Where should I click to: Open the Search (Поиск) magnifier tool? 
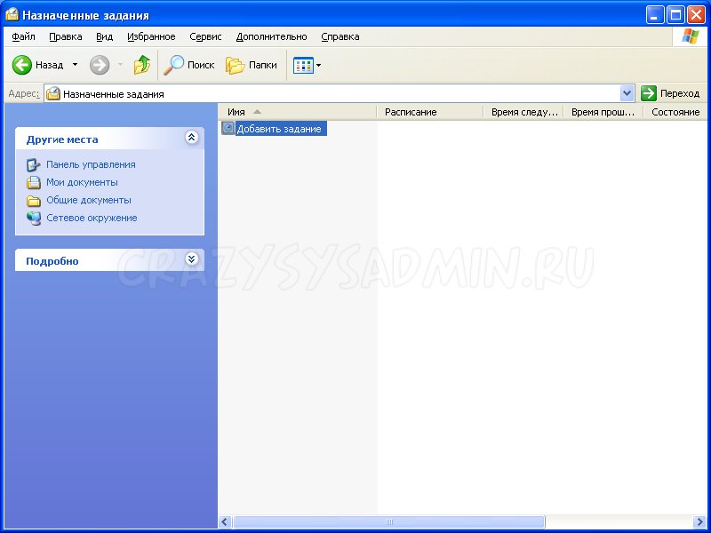click(174, 65)
